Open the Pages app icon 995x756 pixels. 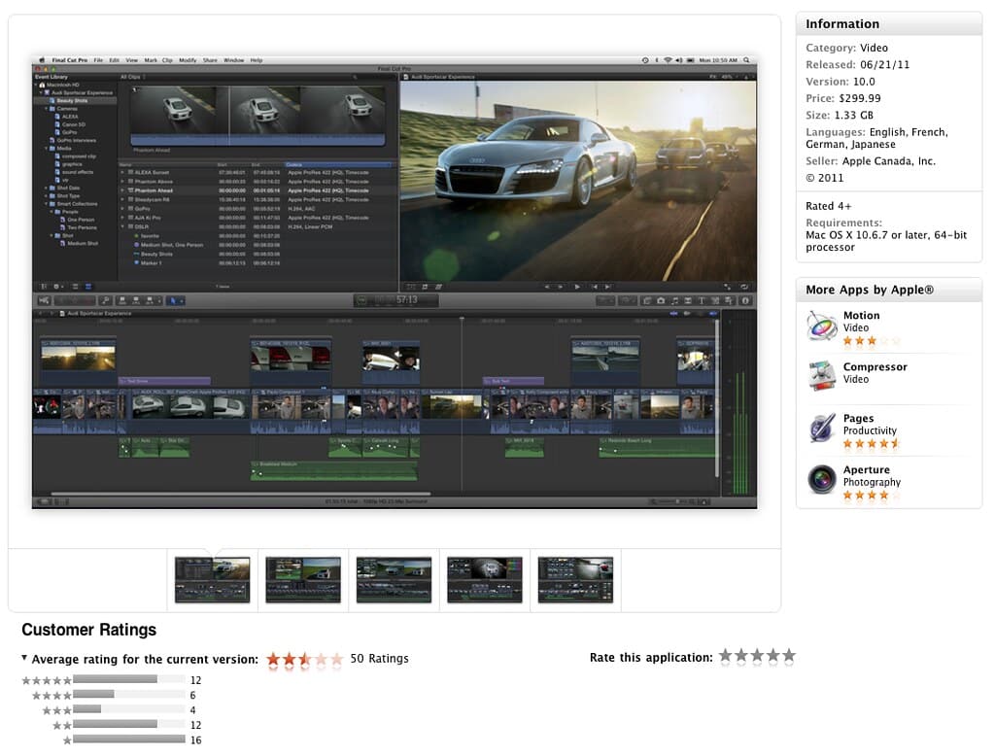point(822,428)
